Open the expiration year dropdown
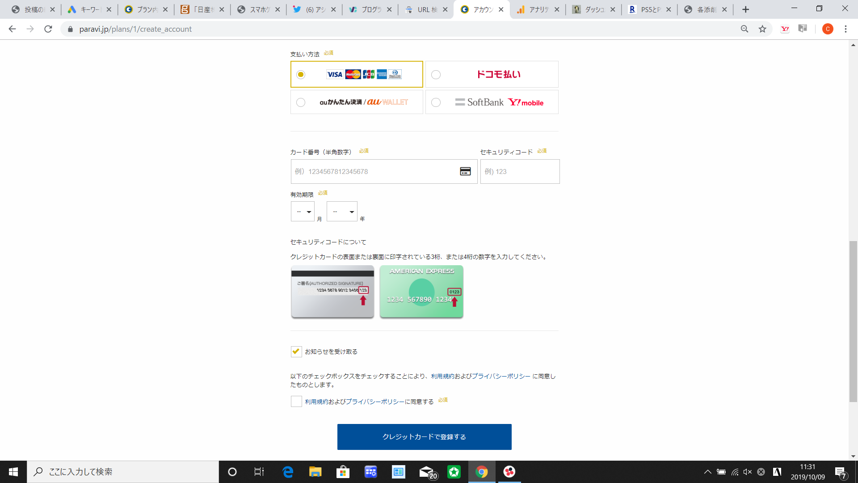This screenshot has width=858, height=483. coord(342,212)
